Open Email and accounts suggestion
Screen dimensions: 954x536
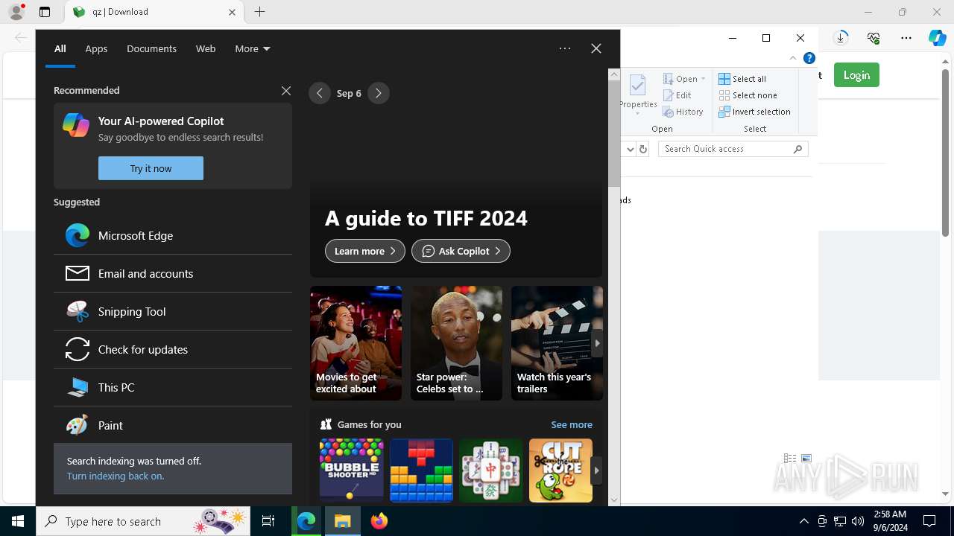[x=173, y=273]
